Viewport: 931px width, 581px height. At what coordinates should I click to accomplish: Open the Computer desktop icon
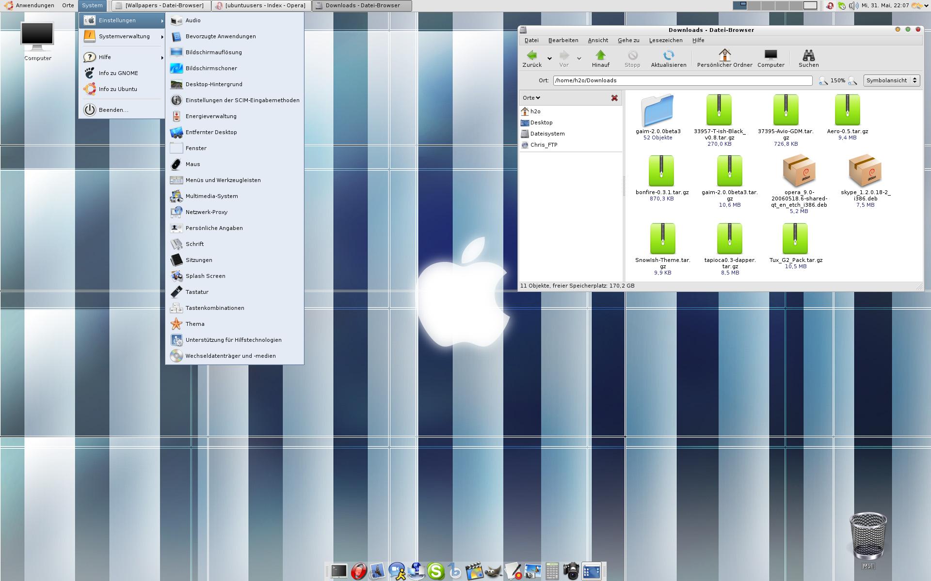[x=37, y=41]
